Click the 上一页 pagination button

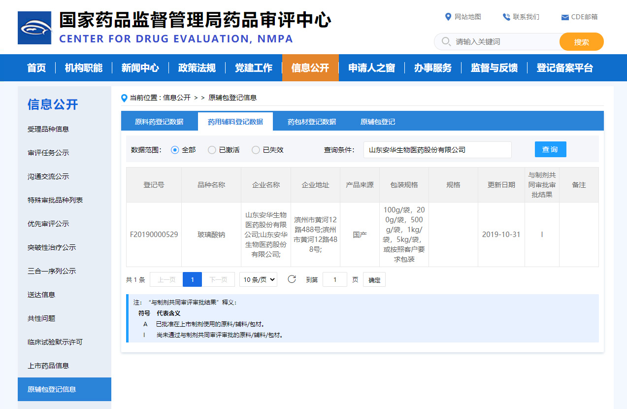click(166, 279)
